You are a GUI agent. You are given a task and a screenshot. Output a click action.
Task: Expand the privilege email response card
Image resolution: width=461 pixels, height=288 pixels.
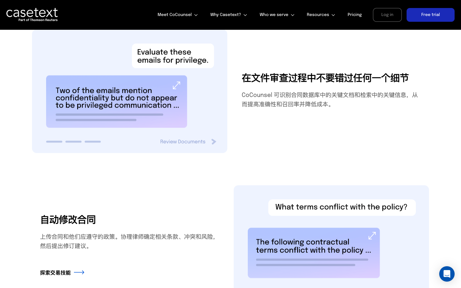point(176,85)
